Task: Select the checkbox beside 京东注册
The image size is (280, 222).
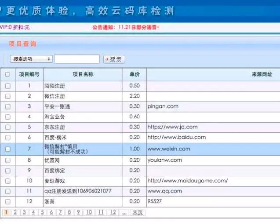Action: point(7,127)
